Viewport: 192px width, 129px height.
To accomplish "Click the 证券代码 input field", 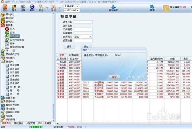I will tap(83, 22).
